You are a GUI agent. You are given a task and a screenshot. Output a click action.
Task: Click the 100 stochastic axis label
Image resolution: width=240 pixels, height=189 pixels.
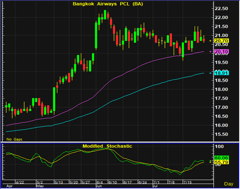click(219, 146)
